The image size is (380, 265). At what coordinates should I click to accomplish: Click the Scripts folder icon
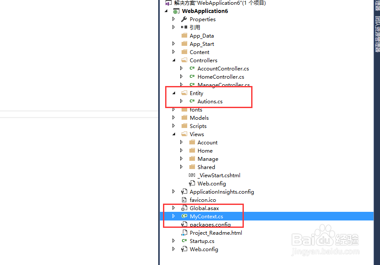click(184, 126)
